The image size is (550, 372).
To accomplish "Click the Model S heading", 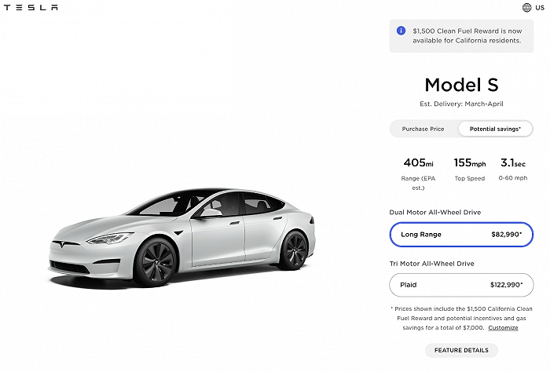I will point(461,85).
